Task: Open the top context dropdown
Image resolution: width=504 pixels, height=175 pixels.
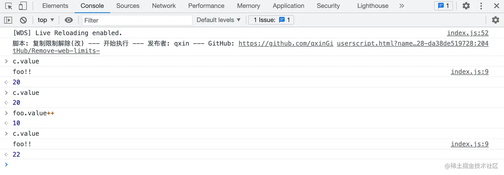Action: click(x=46, y=20)
